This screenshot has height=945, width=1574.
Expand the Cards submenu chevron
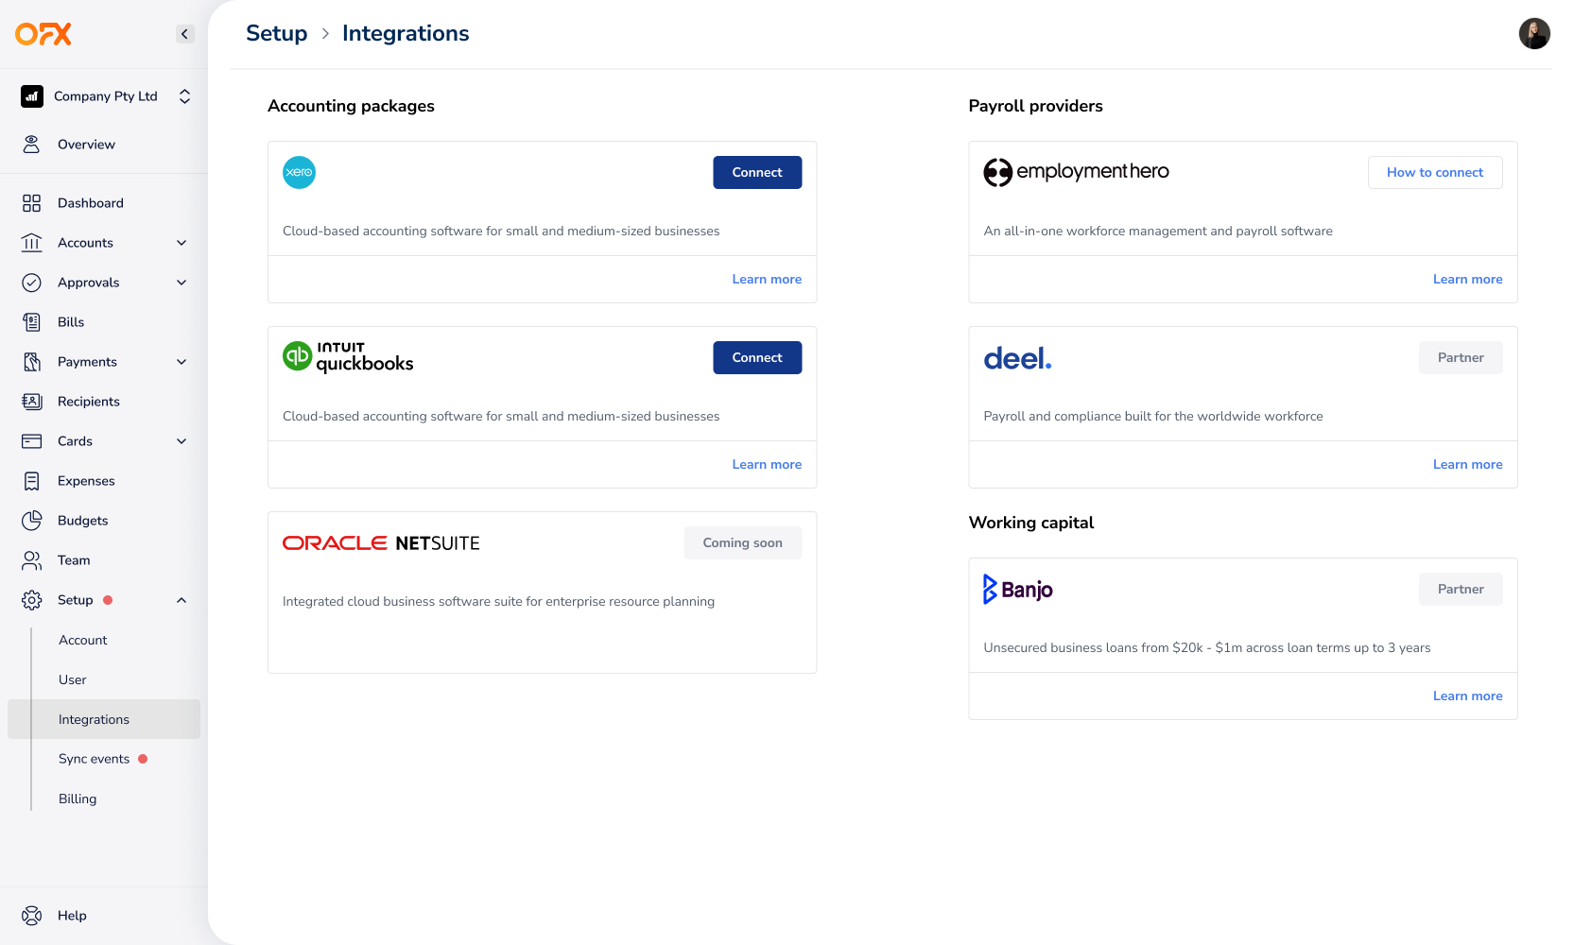(x=182, y=441)
